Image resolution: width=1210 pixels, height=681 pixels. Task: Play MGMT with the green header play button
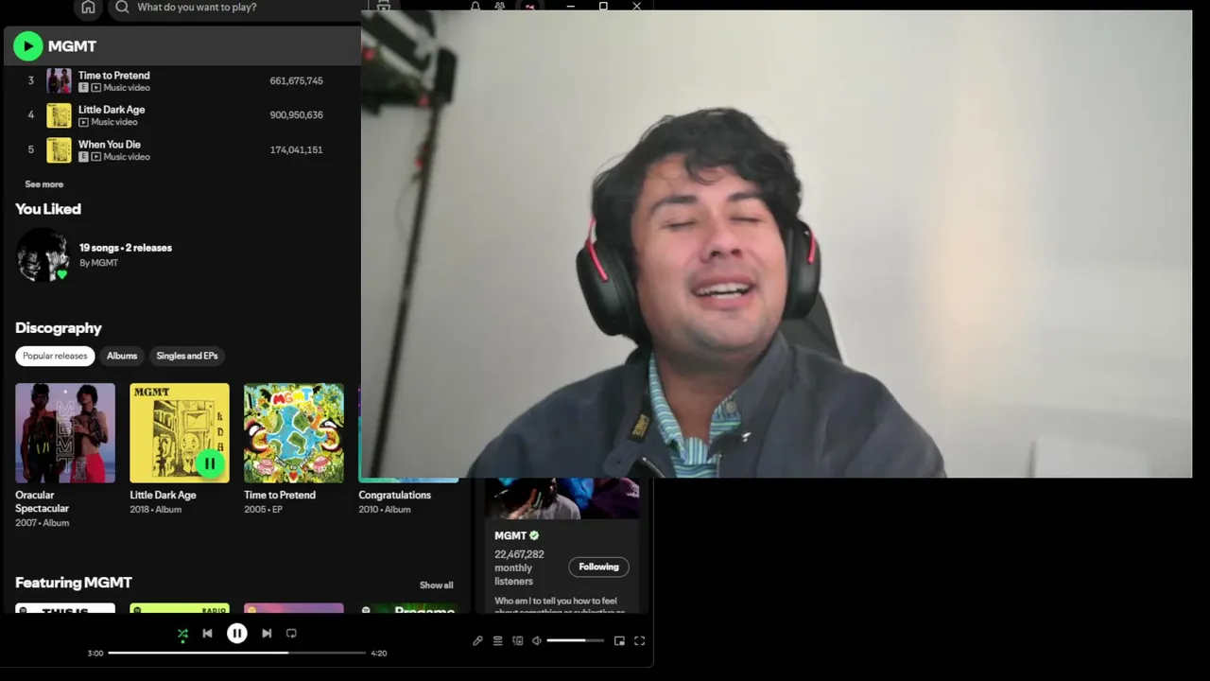coord(27,45)
